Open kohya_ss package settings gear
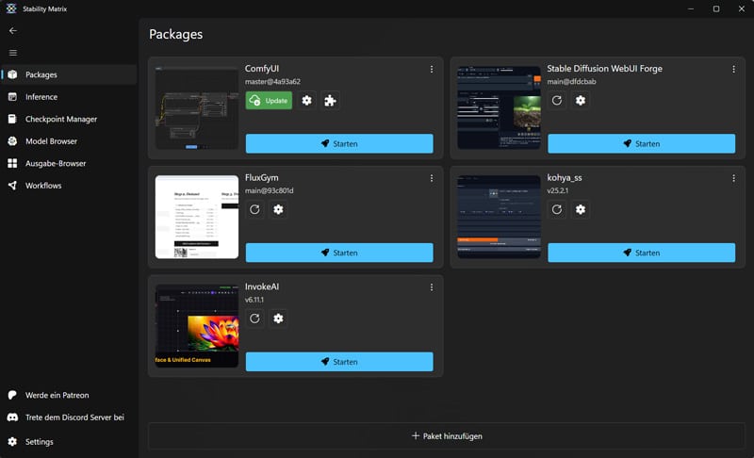The width and height of the screenshot is (754, 458). (581, 209)
